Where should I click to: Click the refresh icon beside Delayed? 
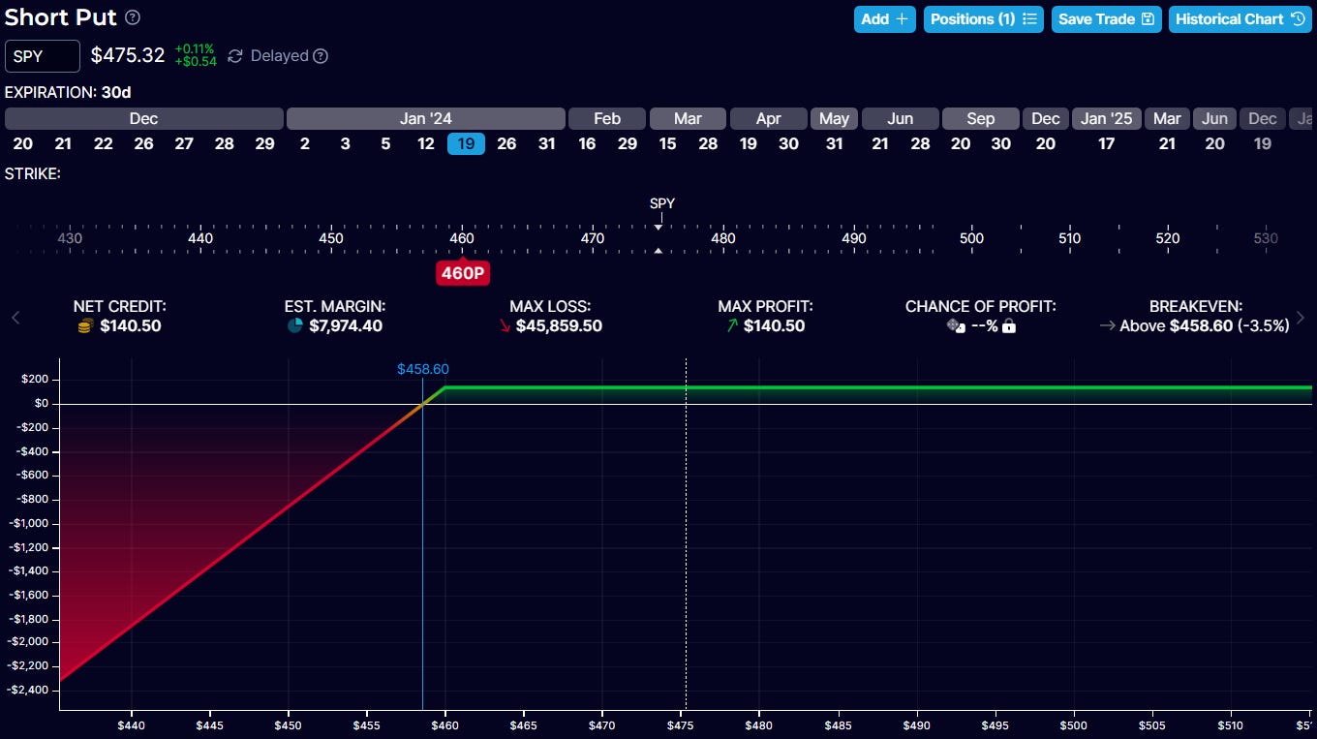pyautogui.click(x=235, y=56)
